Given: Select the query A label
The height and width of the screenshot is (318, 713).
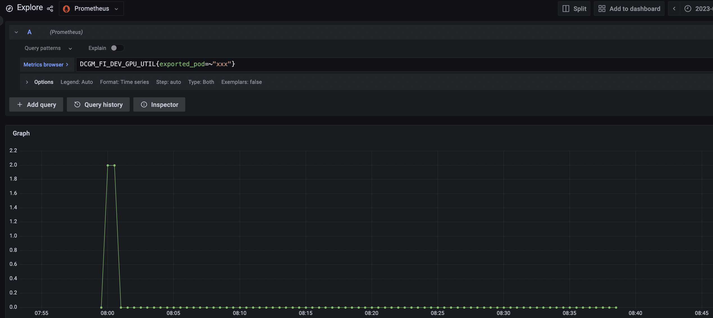Looking at the screenshot, I should [29, 32].
